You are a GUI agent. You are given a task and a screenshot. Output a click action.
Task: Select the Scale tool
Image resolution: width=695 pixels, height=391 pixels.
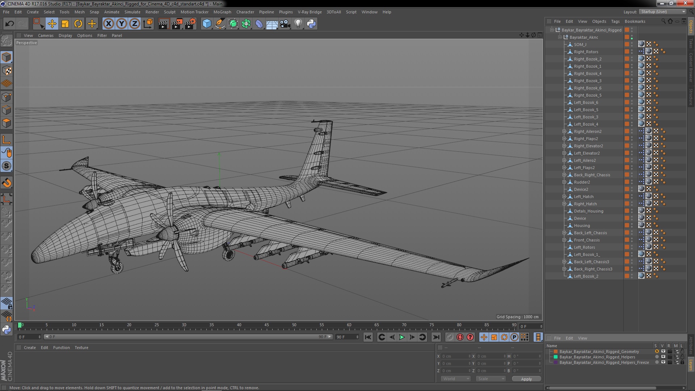(x=65, y=24)
